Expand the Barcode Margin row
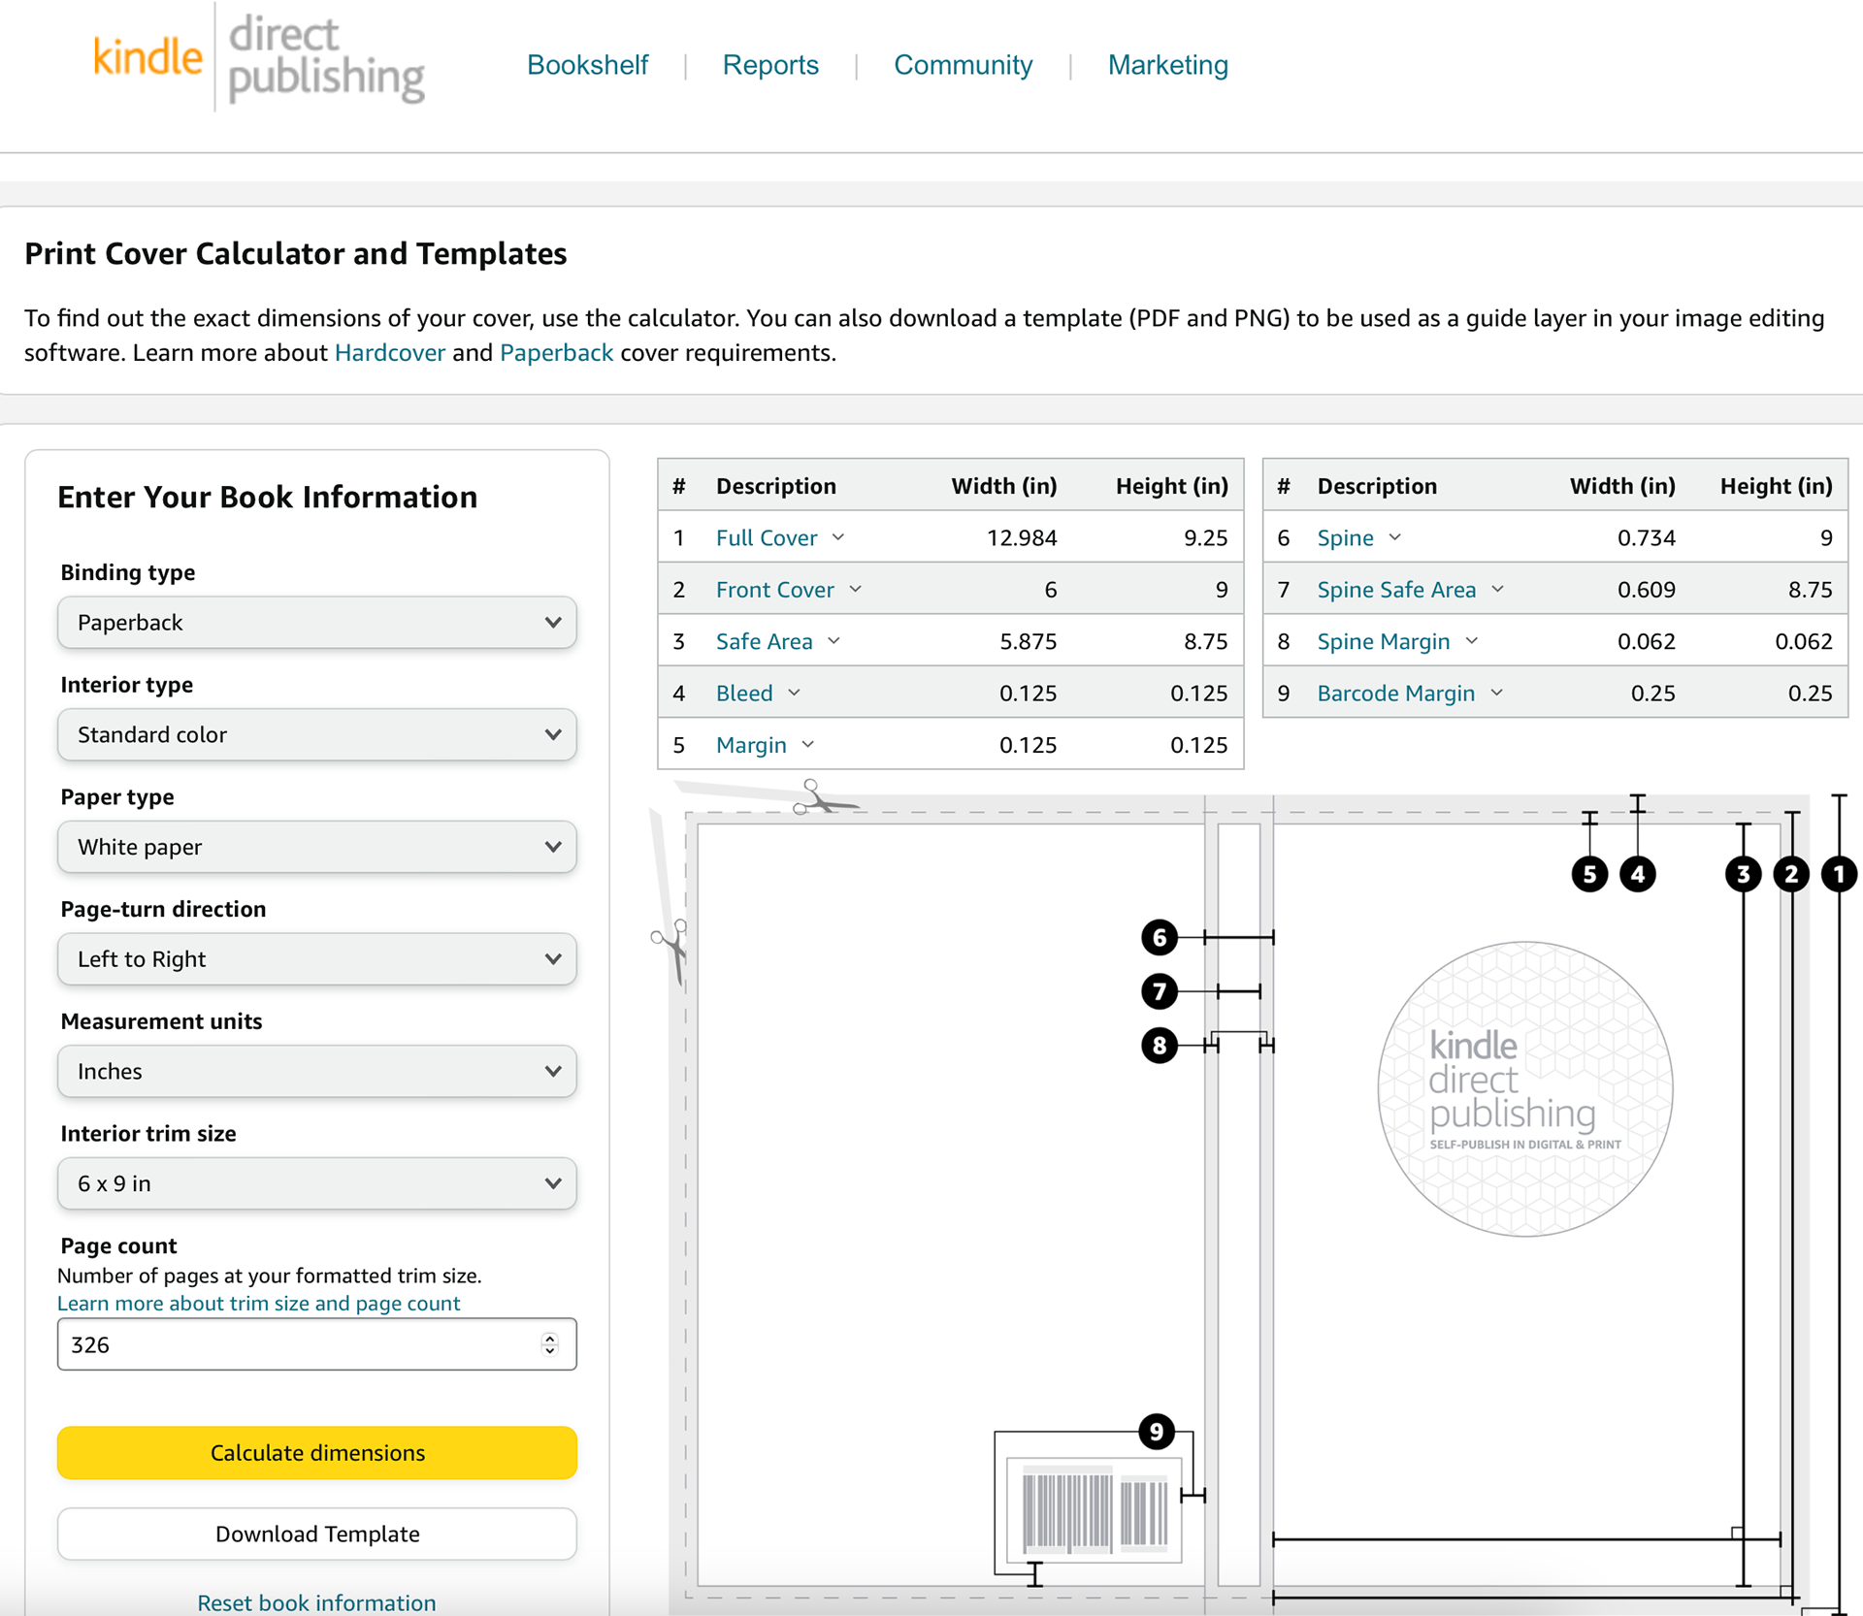Viewport: 1863px width, 1616px height. pyautogui.click(x=1411, y=693)
